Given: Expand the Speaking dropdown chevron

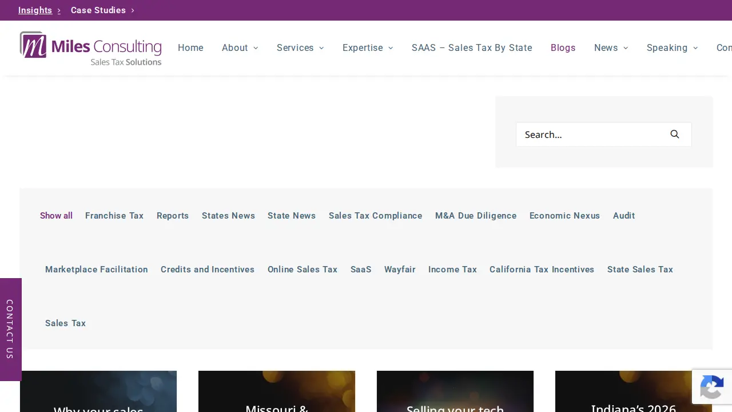Looking at the screenshot, I should pos(695,48).
